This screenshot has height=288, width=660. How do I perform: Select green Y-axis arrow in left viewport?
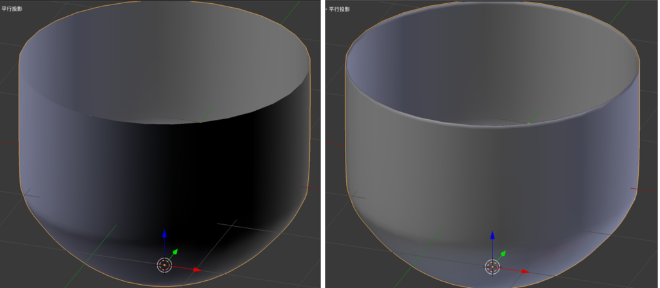(175, 252)
